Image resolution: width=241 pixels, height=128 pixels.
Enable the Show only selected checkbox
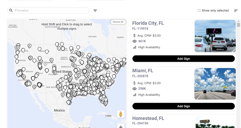click(x=199, y=11)
